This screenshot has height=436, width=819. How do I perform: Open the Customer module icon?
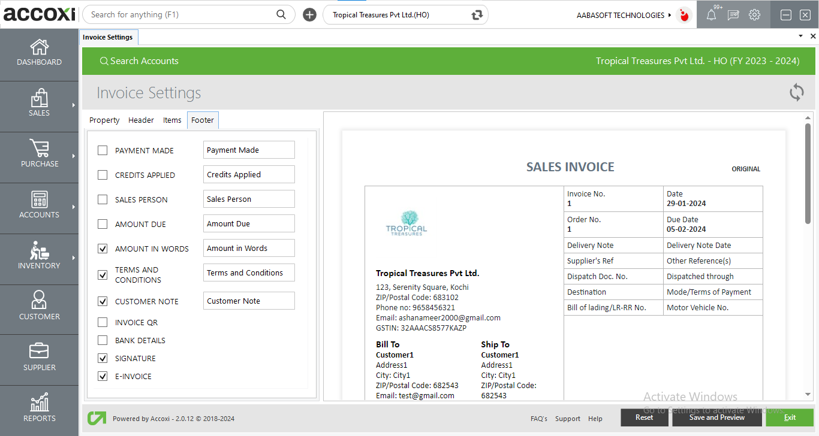click(40, 300)
